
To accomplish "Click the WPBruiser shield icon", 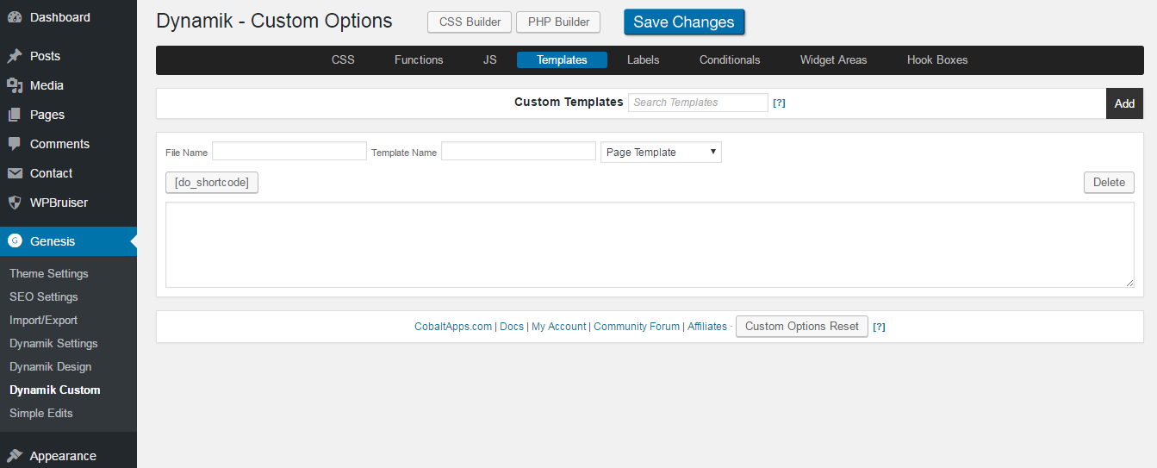I will coord(15,203).
